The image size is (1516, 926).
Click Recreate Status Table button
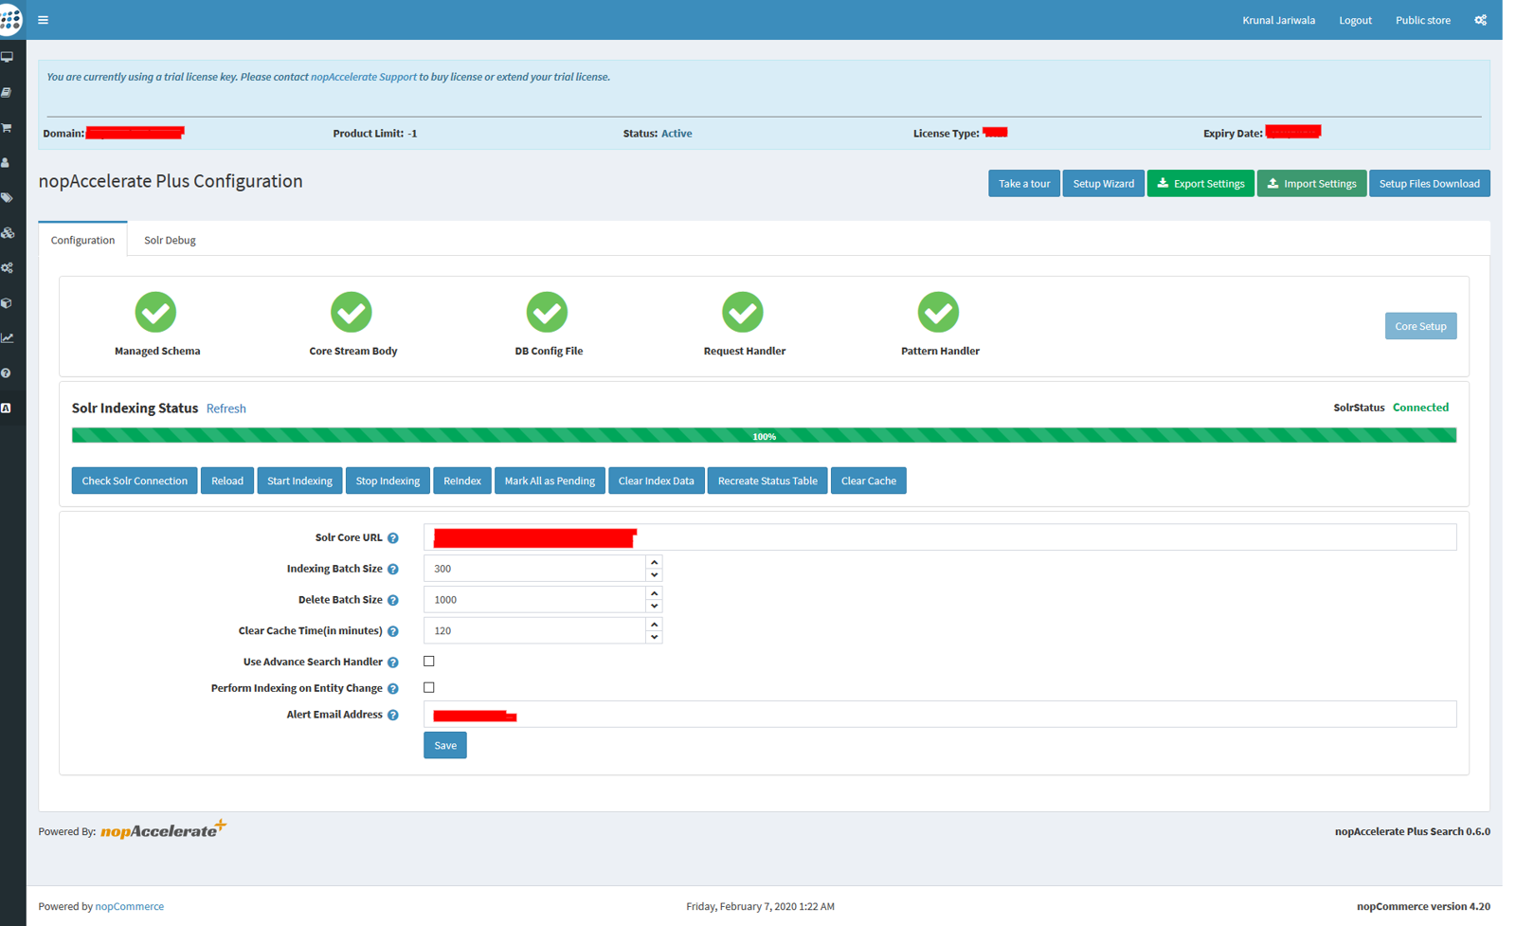pyautogui.click(x=767, y=481)
